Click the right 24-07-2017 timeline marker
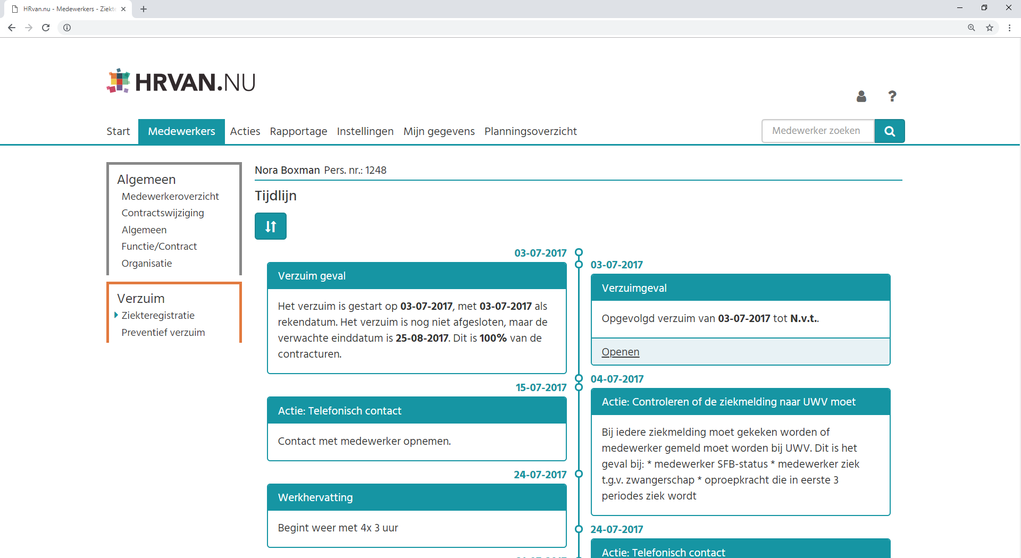Screen dimensions: 1021x558 coord(579,529)
